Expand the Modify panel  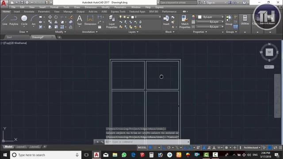pyautogui.click(x=61, y=32)
